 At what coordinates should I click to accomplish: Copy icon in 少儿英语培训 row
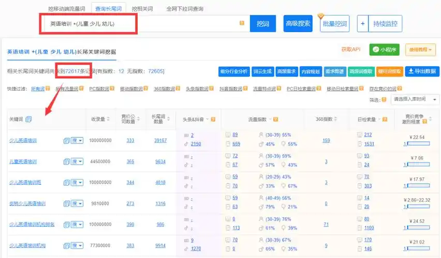[66, 140]
